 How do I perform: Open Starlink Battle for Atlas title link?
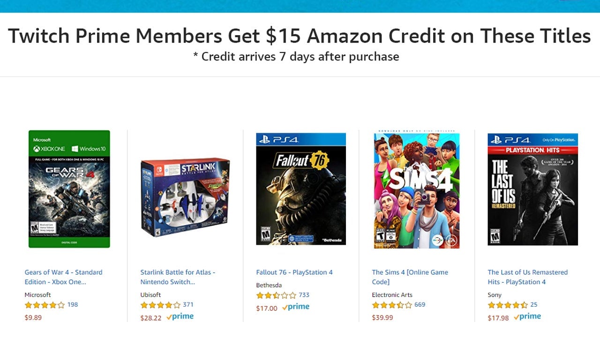point(178,277)
